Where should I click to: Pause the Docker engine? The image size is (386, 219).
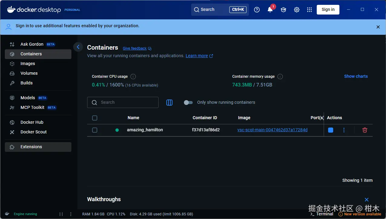pyautogui.click(x=61, y=214)
